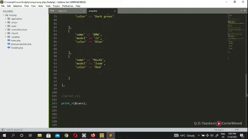The image size is (248, 139).
Task: Open the Edit menu
Action: pos(9,6)
